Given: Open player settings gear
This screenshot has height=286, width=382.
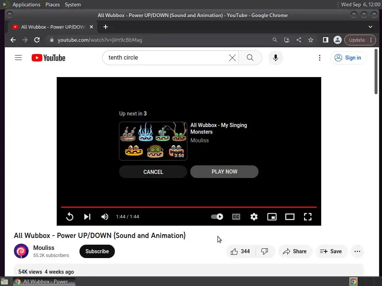Looking at the screenshot, I should (x=254, y=216).
